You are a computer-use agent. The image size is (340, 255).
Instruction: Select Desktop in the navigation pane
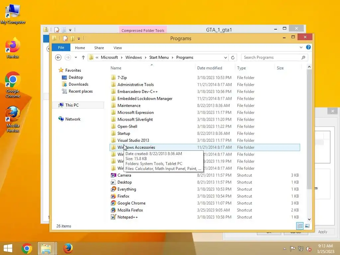point(76,77)
